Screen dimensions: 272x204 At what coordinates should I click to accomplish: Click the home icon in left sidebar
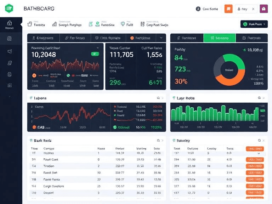coord(10,23)
